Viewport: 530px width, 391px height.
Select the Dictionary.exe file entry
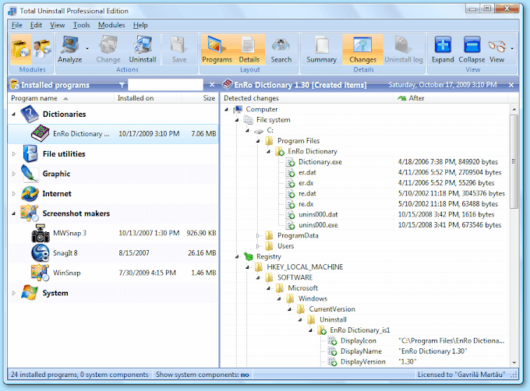pos(320,162)
